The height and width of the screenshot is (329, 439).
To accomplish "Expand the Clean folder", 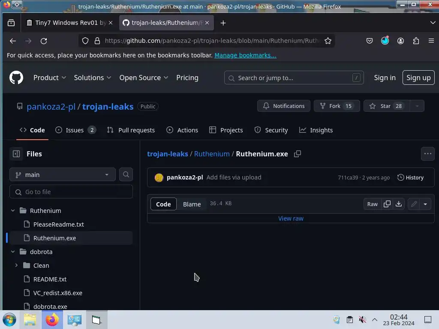I will [x=16, y=266].
